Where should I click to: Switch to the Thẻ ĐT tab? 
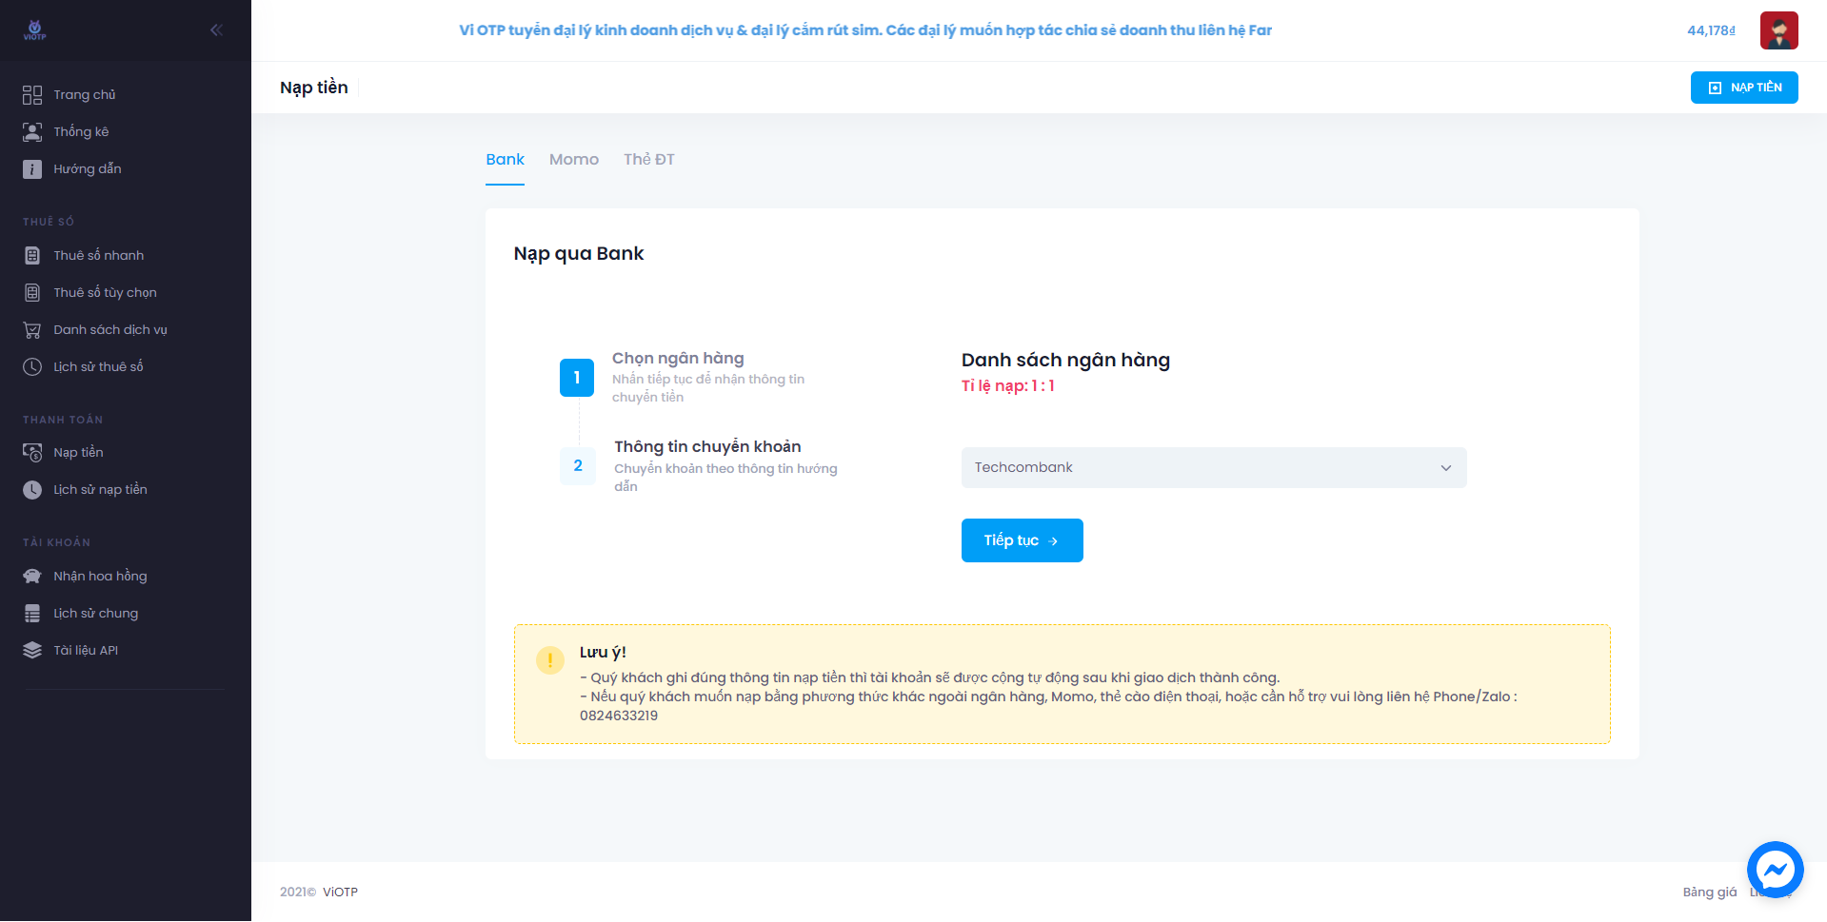[648, 160]
